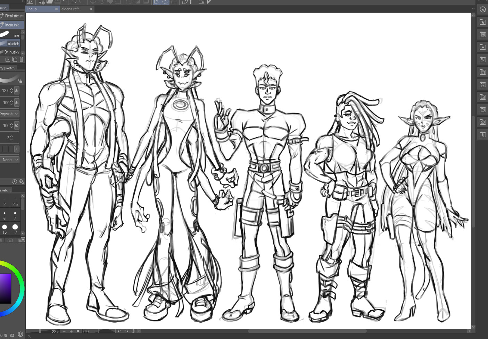The image size is (488, 339).
Task: Delete the selected sub tool via trash icon
Action: (x=22, y=59)
